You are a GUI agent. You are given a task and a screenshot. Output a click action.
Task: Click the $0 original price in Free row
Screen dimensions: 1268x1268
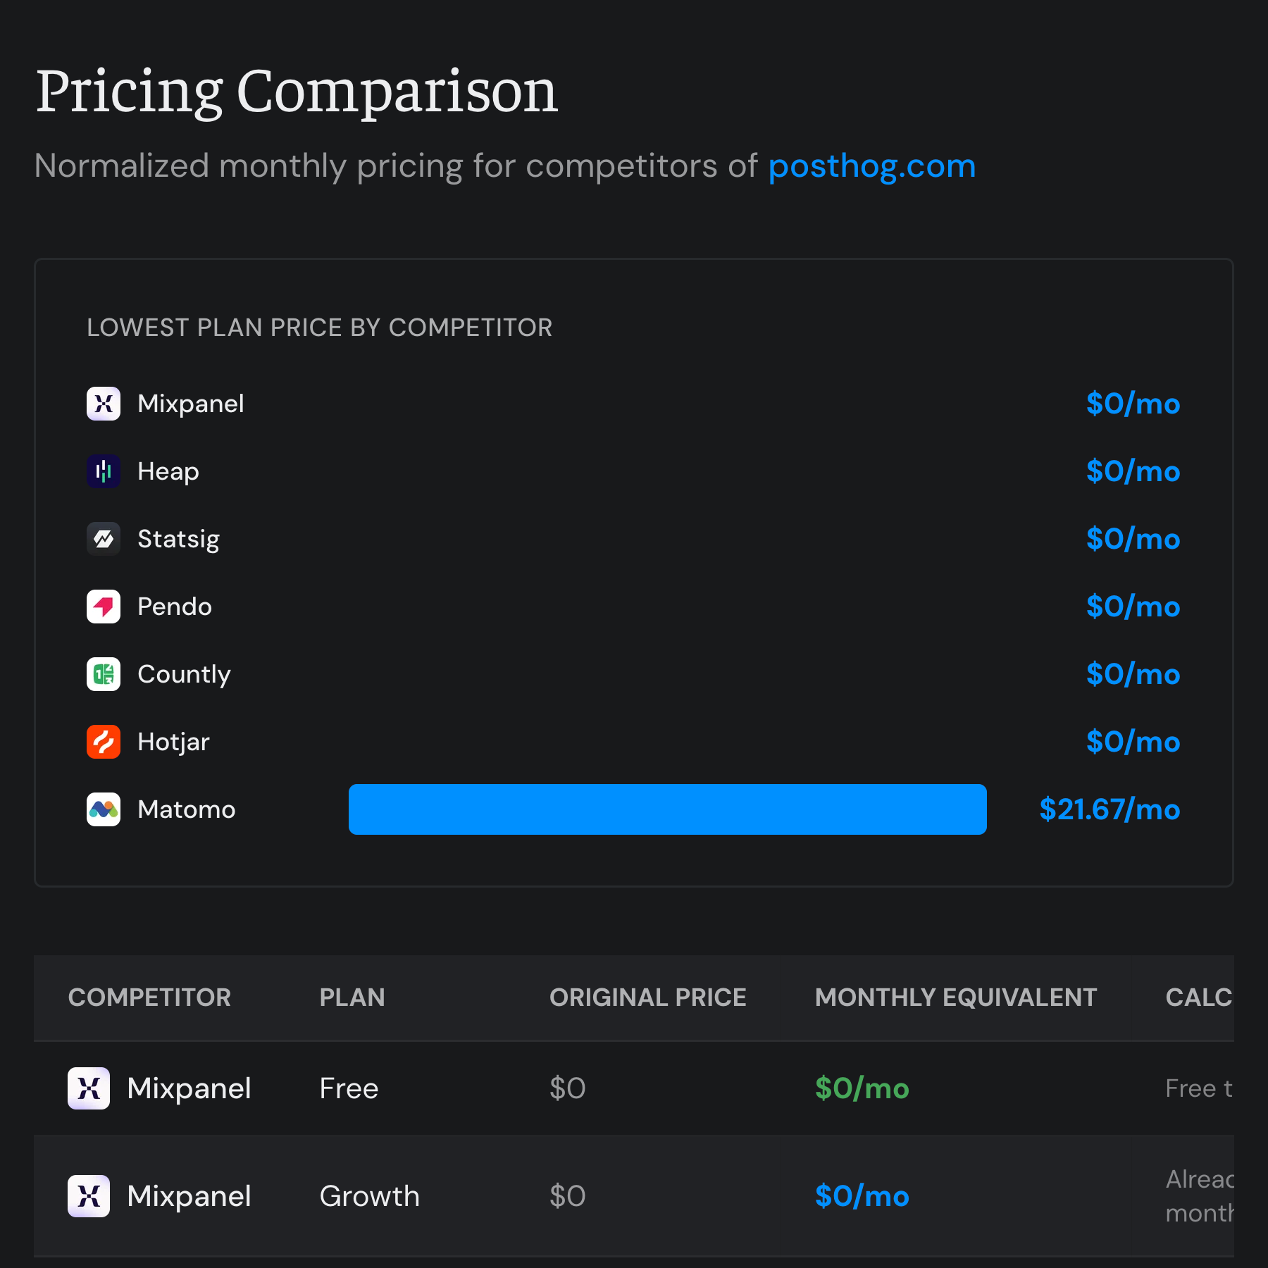click(567, 1088)
